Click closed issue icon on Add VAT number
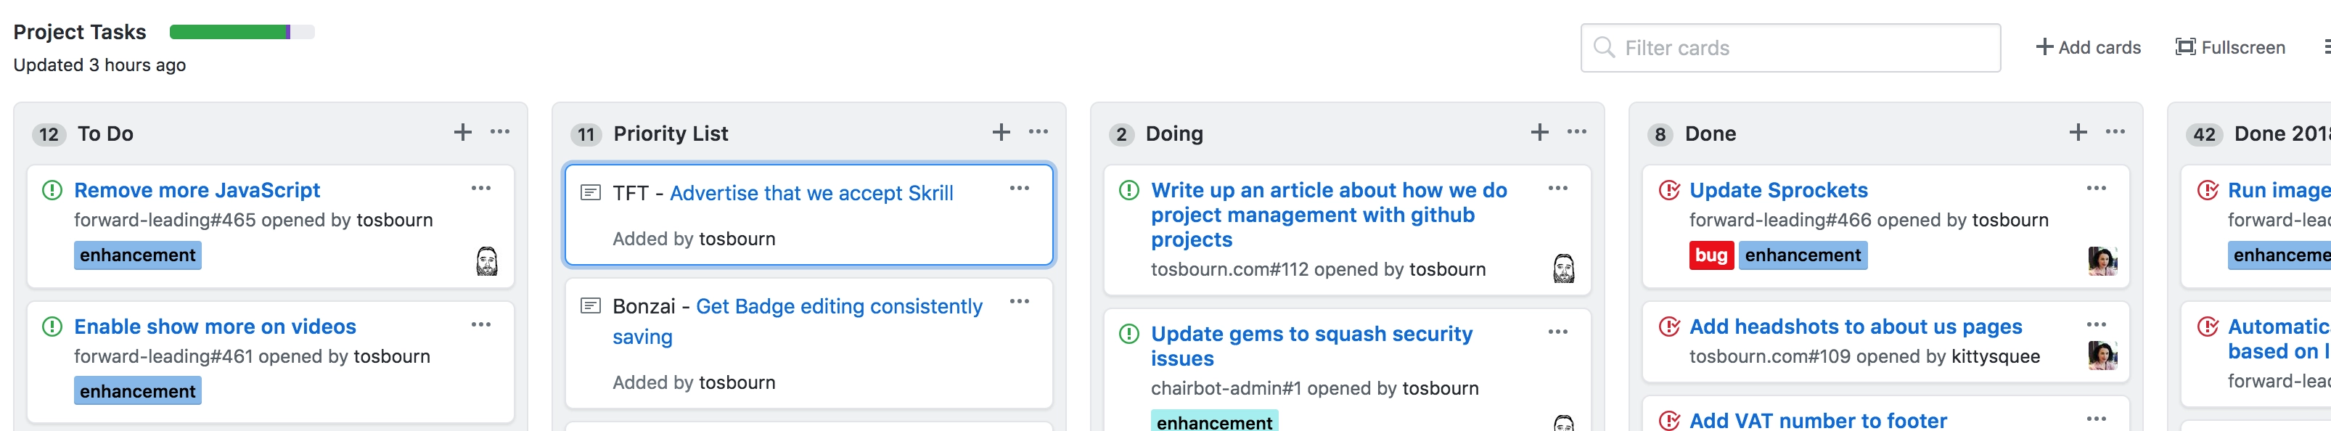Image resolution: width=2331 pixels, height=431 pixels. [x=1668, y=420]
